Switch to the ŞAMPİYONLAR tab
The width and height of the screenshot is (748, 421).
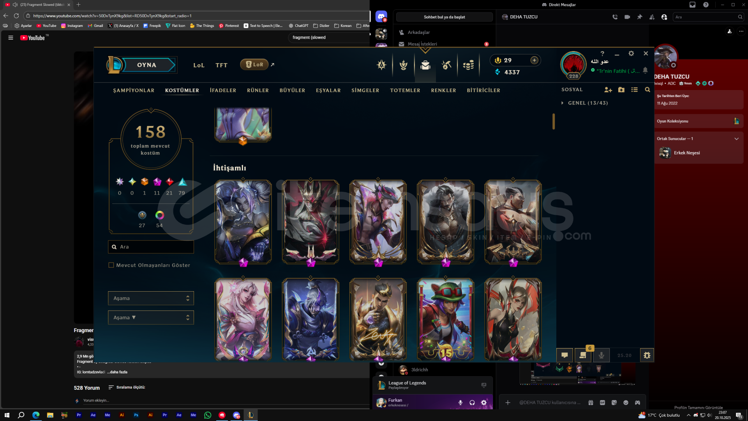click(134, 90)
